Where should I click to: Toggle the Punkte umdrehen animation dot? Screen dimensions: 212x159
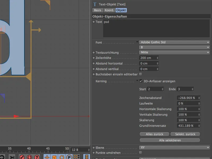(x=94, y=153)
